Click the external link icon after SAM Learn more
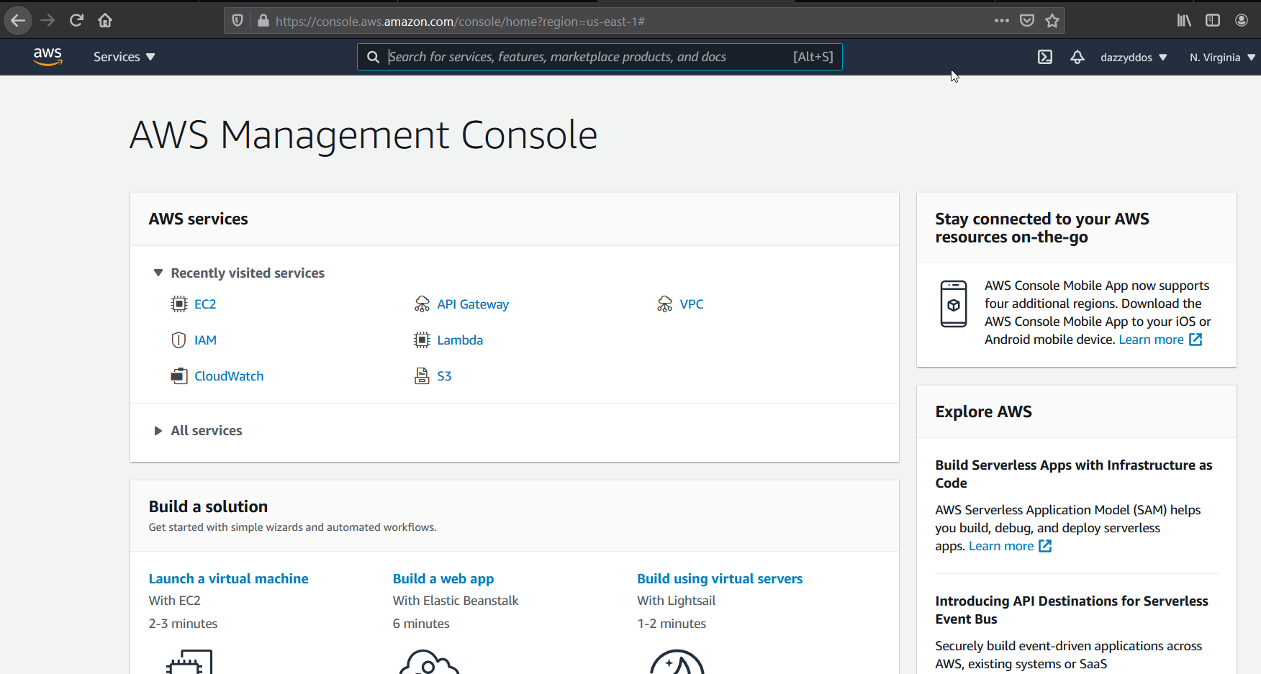The width and height of the screenshot is (1261, 674). point(1046,546)
